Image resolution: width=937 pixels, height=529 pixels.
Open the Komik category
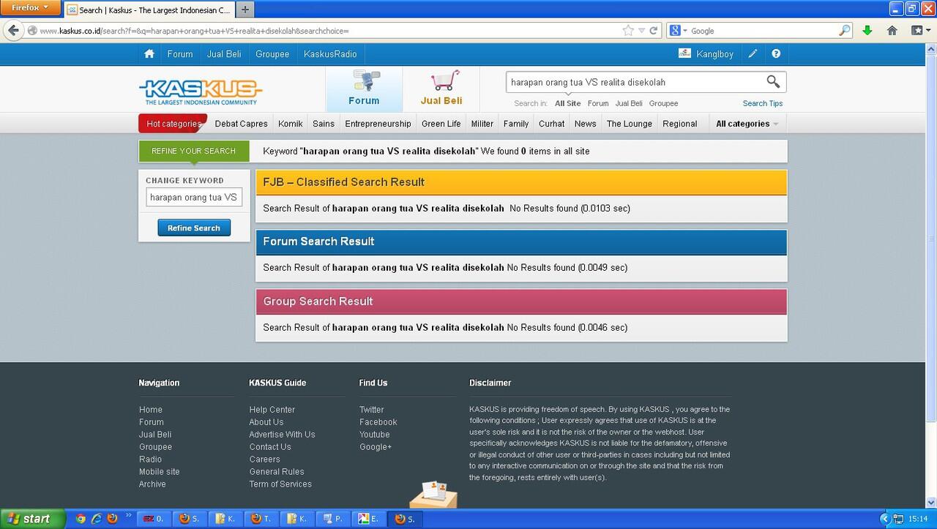tap(291, 124)
